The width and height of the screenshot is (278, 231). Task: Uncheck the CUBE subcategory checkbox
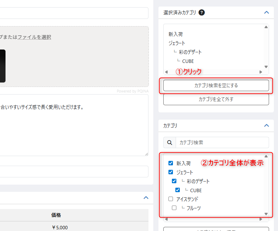coord(177,190)
